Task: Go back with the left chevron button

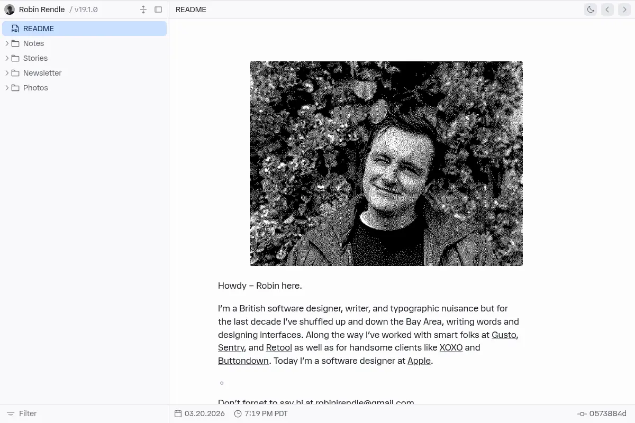Action: 607,10
